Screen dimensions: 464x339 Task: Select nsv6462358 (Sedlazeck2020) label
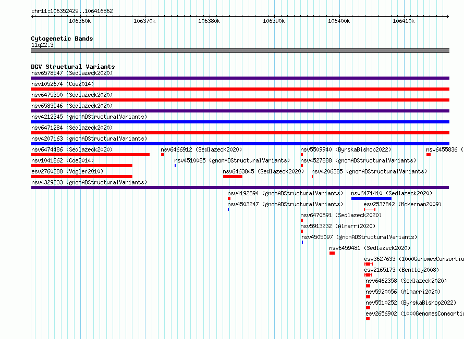click(406, 281)
